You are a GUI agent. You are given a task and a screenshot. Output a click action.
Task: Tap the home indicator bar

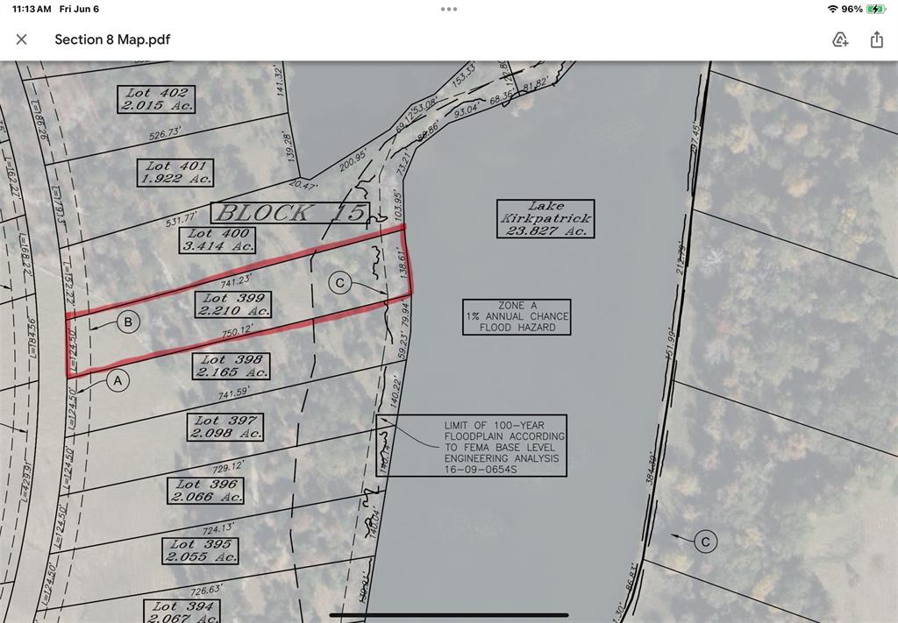pyautogui.click(x=448, y=615)
